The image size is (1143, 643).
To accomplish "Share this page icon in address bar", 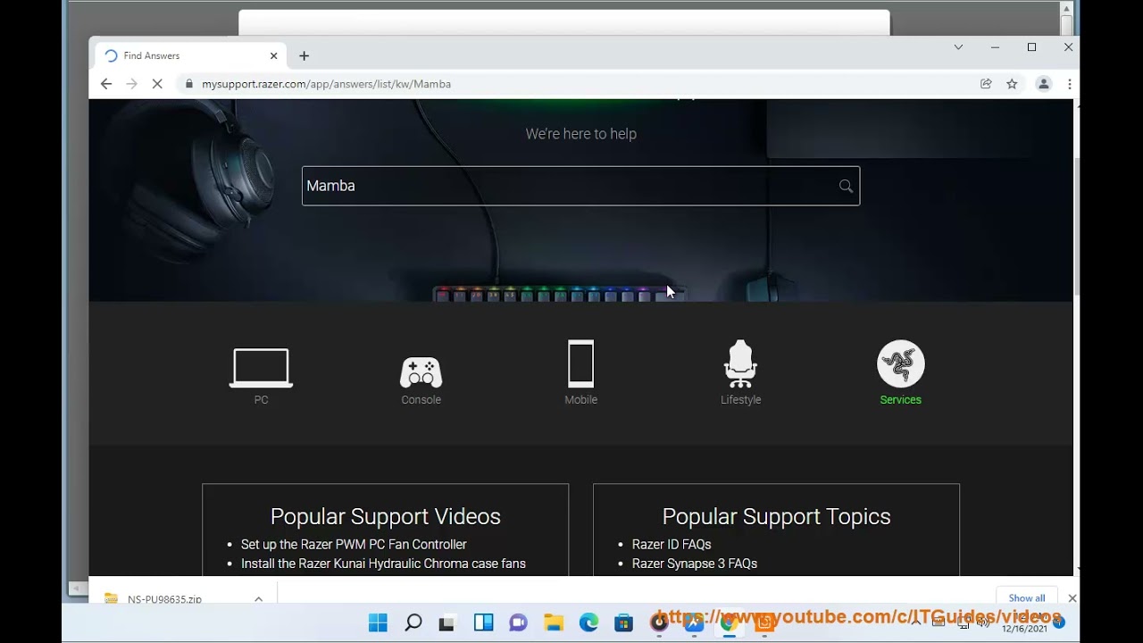I will point(986,84).
